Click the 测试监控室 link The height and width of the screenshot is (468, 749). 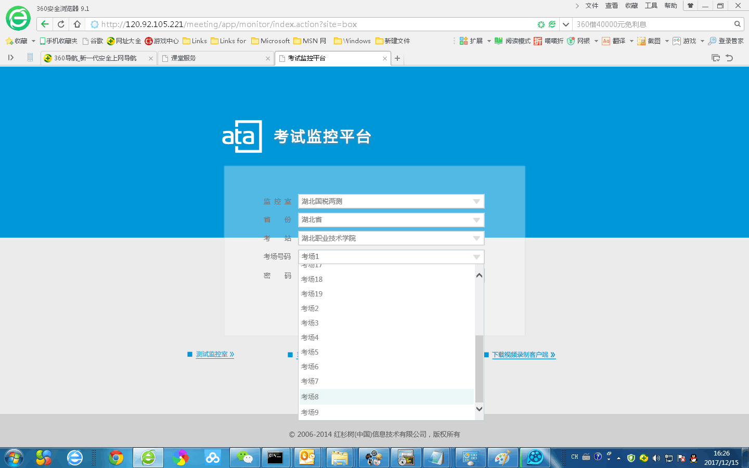215,354
